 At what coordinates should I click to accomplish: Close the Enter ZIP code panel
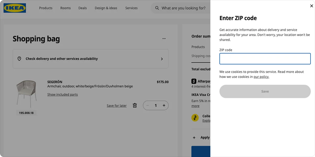[x=312, y=6]
